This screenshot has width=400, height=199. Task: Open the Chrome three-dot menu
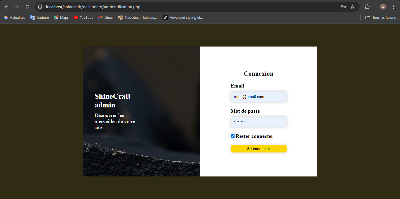point(394,7)
